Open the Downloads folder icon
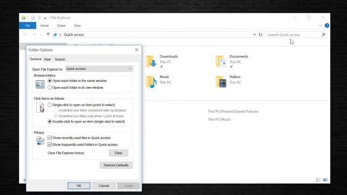The image size is (347, 195). tap(151, 61)
